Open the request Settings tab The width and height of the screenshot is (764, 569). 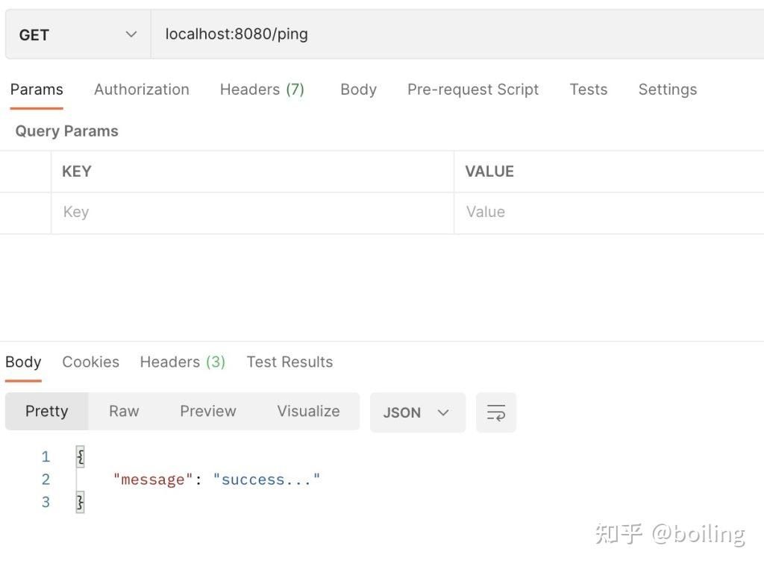668,89
